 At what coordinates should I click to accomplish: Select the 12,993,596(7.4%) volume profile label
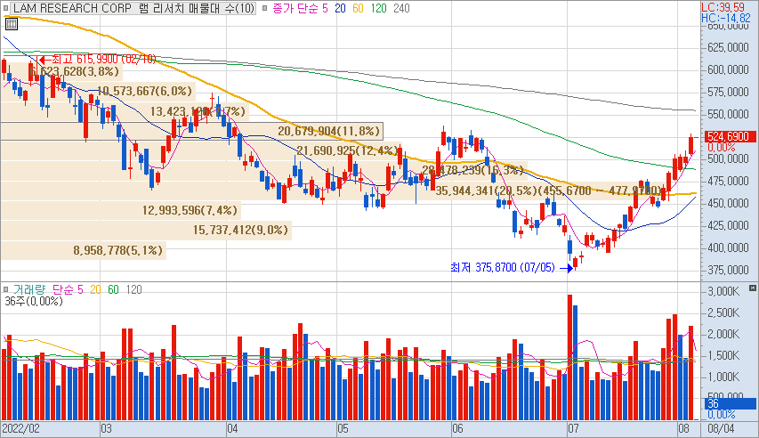[x=190, y=211]
